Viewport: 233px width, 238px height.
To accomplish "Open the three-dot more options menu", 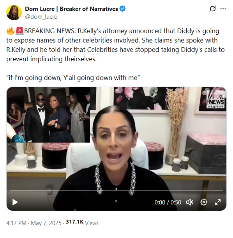I will click(223, 9).
